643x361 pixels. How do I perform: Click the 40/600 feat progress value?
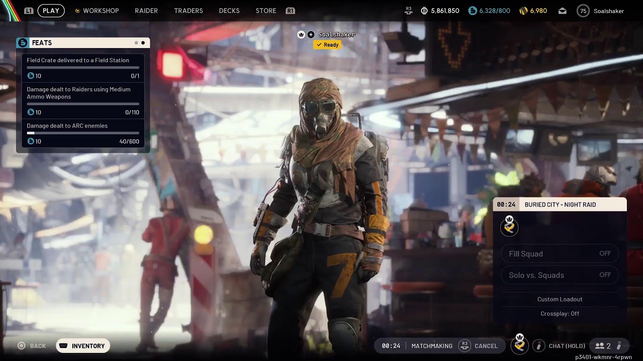129,141
